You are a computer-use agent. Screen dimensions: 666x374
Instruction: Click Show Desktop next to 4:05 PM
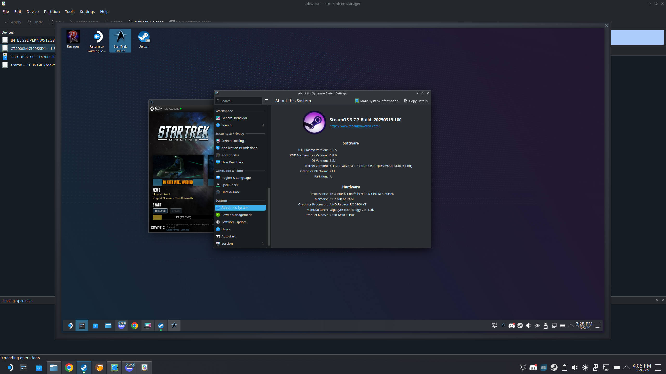click(x=658, y=368)
